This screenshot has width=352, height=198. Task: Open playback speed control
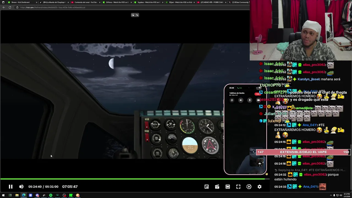(249, 186)
